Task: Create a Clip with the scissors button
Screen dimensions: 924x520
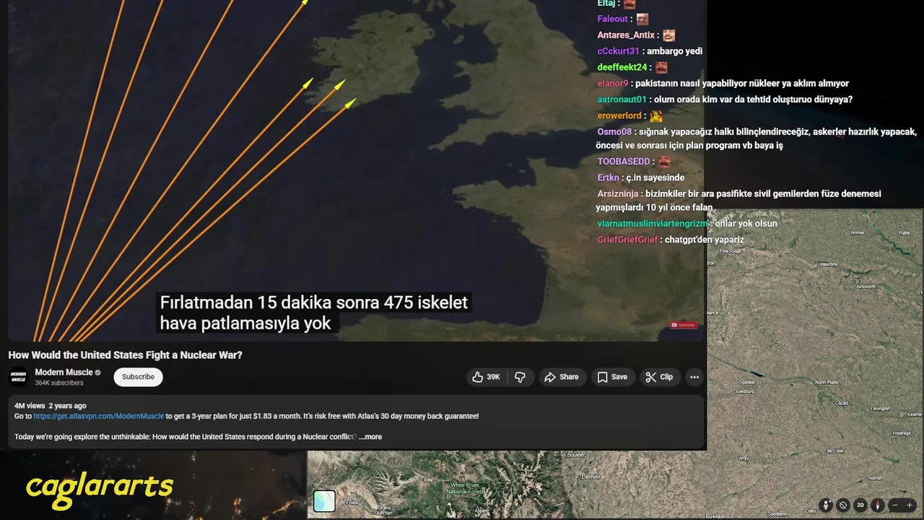Action: pos(659,377)
